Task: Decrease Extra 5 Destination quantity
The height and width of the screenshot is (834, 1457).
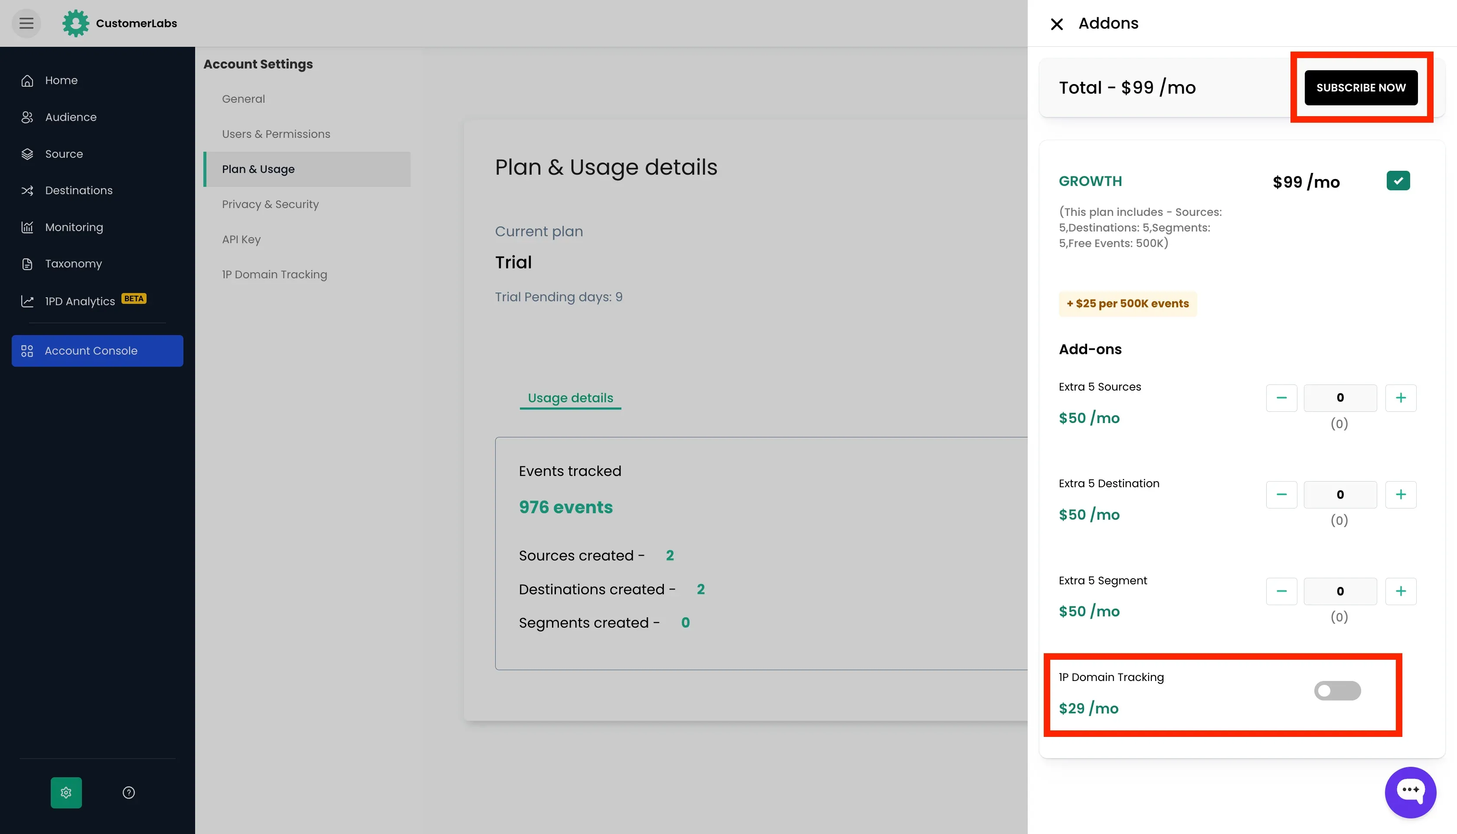Action: [x=1282, y=495]
